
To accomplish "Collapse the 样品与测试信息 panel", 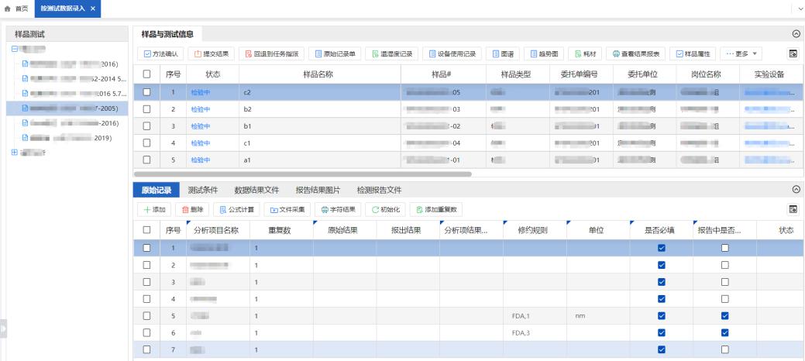I will click(795, 34).
